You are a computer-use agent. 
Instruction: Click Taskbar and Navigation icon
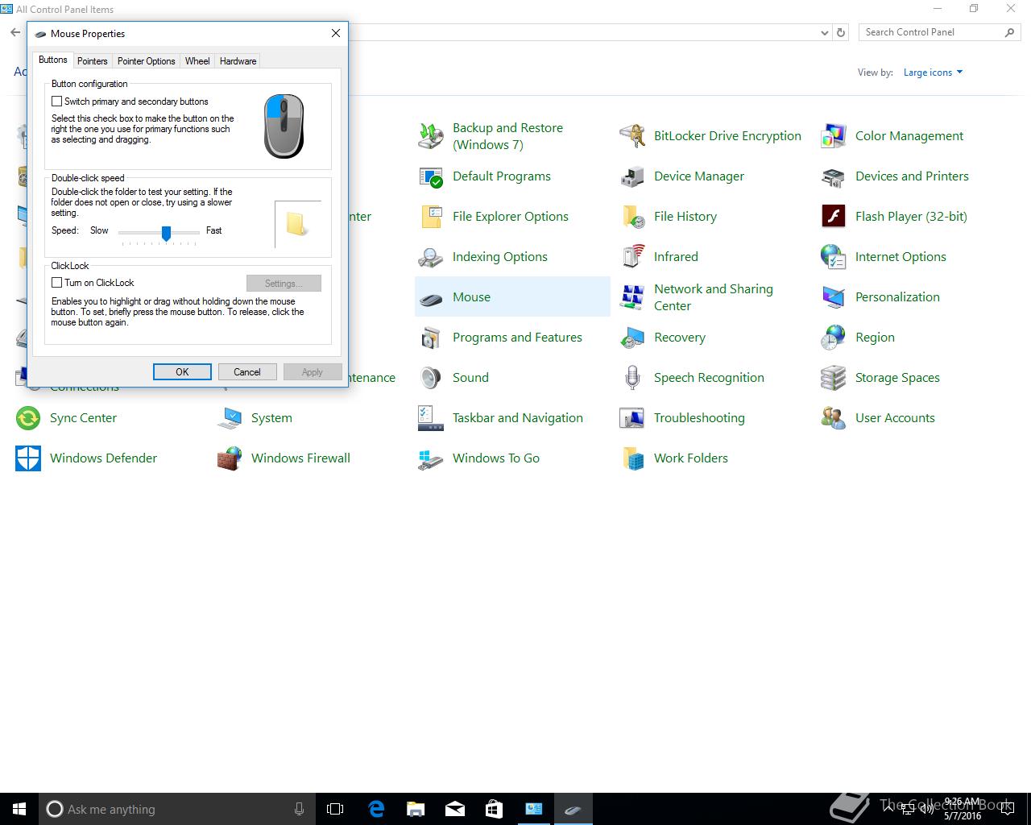tap(431, 418)
